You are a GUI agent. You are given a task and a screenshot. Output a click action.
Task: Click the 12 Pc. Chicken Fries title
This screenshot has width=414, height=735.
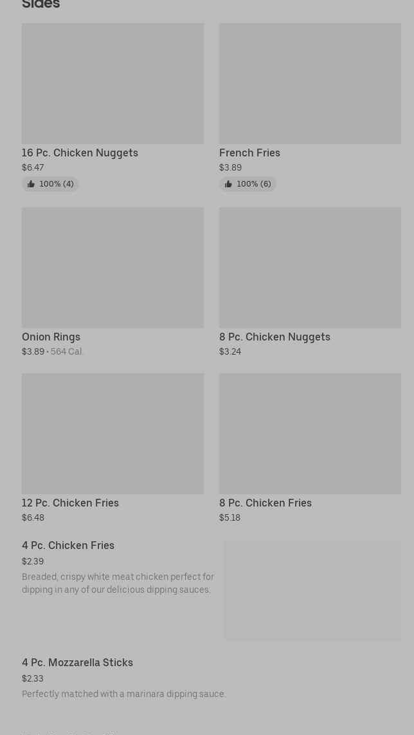pos(70,503)
